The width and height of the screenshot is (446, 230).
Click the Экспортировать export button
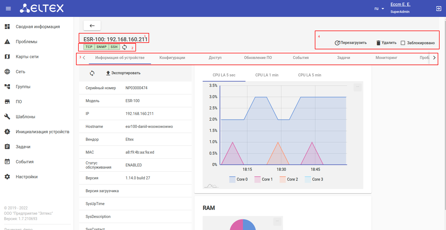click(x=123, y=73)
